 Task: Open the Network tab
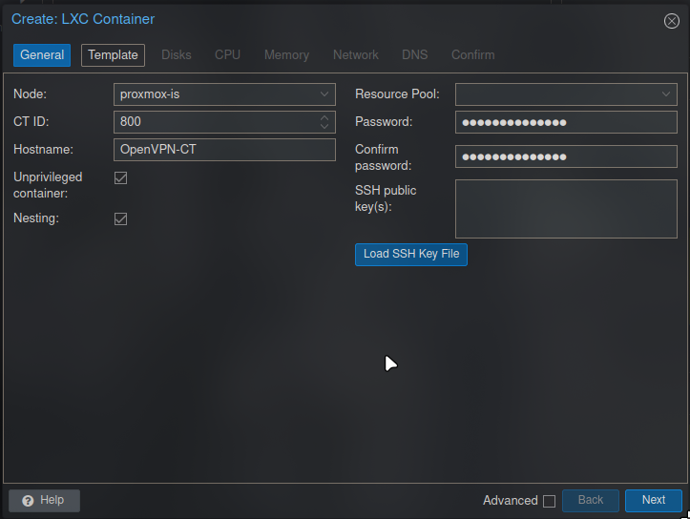[x=355, y=55]
